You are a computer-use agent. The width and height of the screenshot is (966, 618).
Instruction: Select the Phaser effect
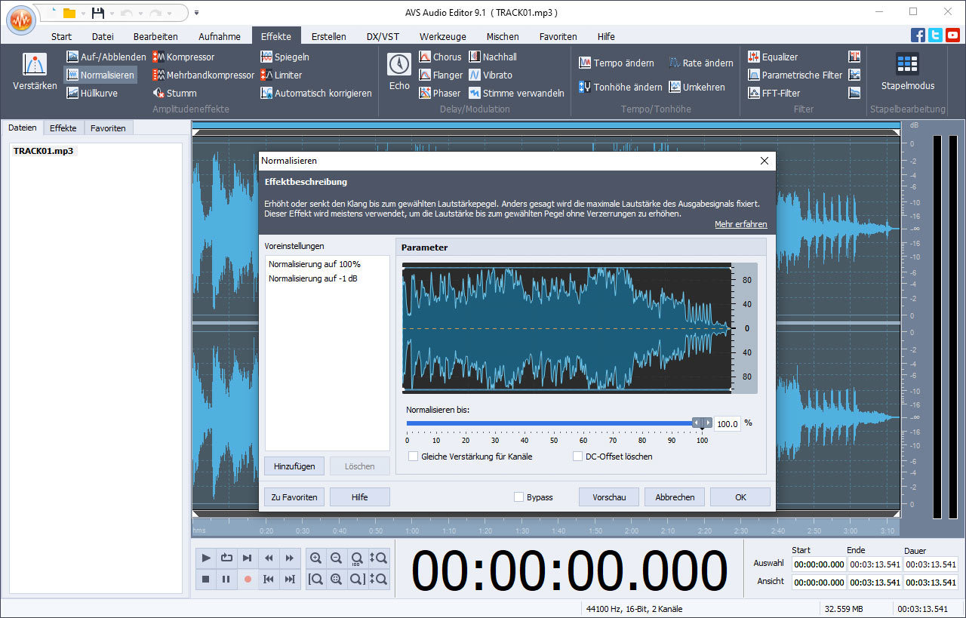coord(439,93)
